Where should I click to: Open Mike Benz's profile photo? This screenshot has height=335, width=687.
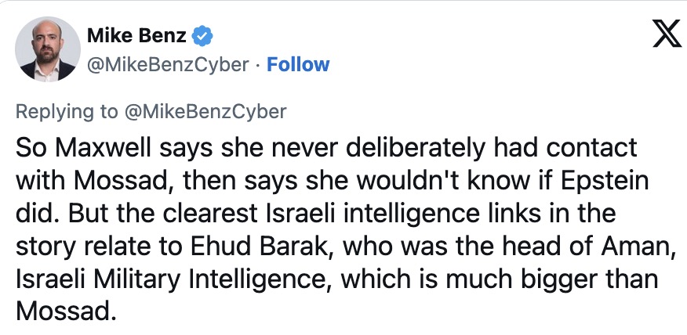coord(48,49)
